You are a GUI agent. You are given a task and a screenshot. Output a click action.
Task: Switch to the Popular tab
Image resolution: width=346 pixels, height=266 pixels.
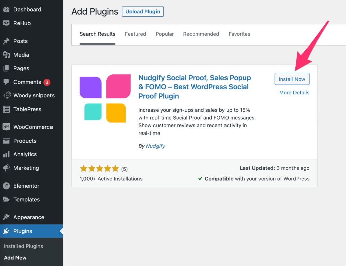165,34
